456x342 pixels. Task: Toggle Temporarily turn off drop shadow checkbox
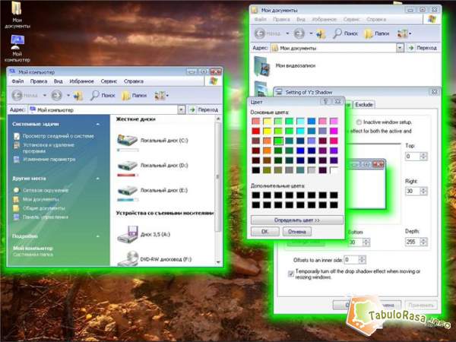[x=290, y=274]
